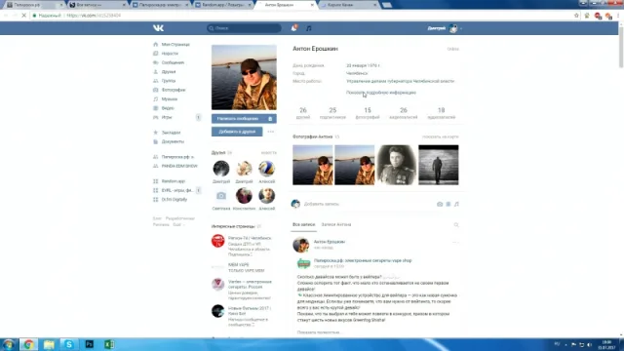Click the VK logo in header
624x351 pixels.
click(x=158, y=28)
